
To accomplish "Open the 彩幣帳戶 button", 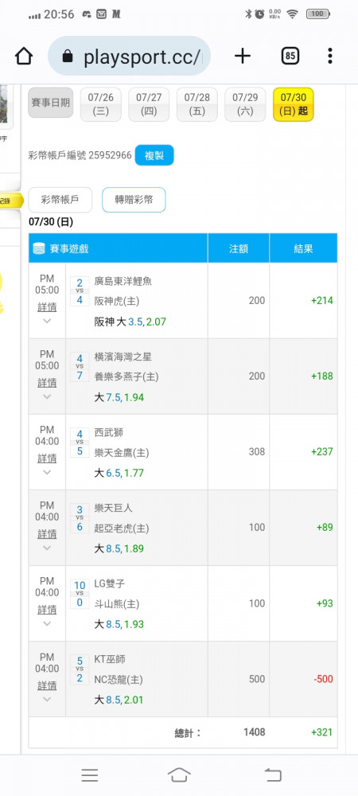I will point(60,200).
